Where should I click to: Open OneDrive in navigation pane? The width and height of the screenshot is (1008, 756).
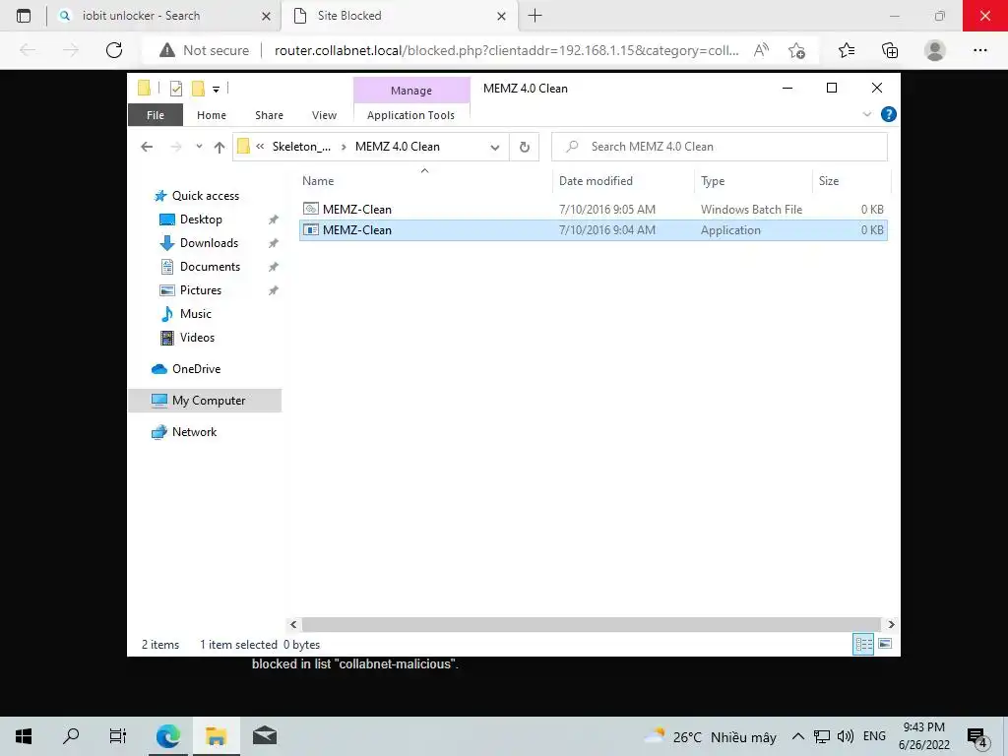click(196, 369)
